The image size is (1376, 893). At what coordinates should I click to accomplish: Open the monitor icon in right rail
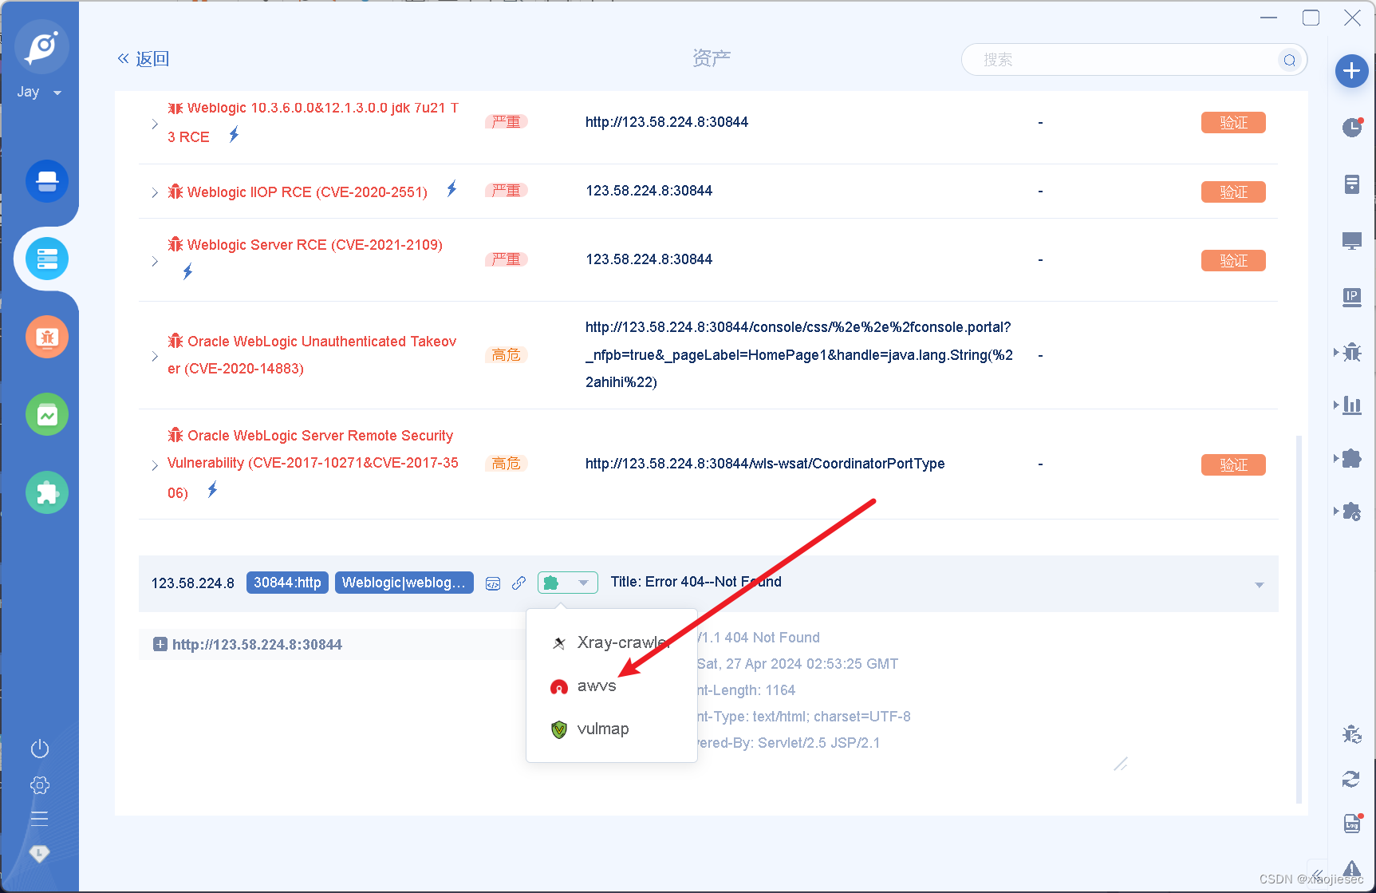tap(1352, 241)
